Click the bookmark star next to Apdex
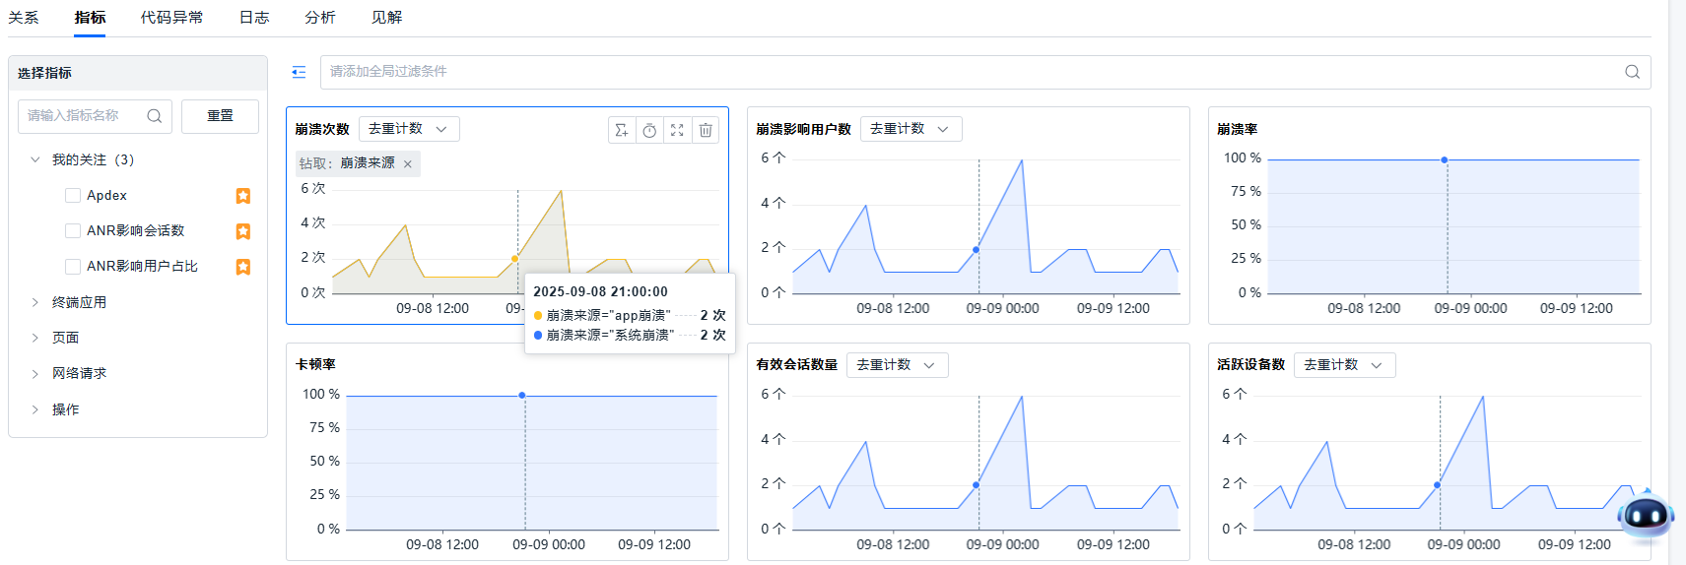The image size is (1686, 565). [x=242, y=196]
